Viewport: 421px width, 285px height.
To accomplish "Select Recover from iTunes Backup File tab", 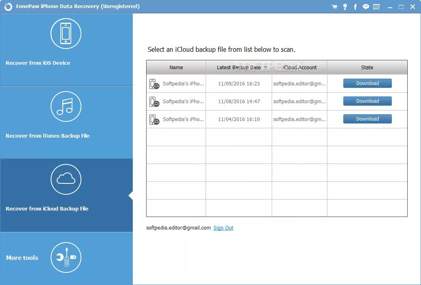I will coord(66,123).
